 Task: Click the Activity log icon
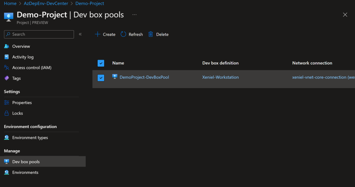(x=7, y=57)
